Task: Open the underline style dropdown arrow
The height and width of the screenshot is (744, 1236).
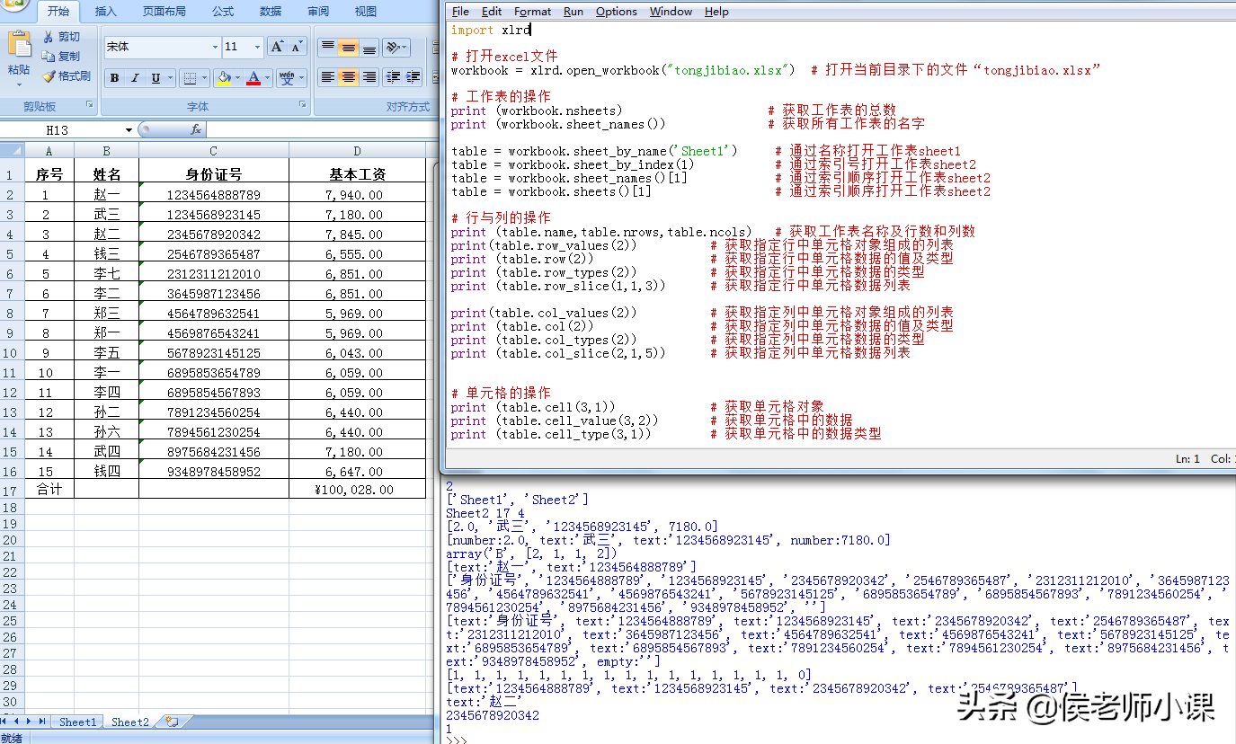Action: point(170,78)
